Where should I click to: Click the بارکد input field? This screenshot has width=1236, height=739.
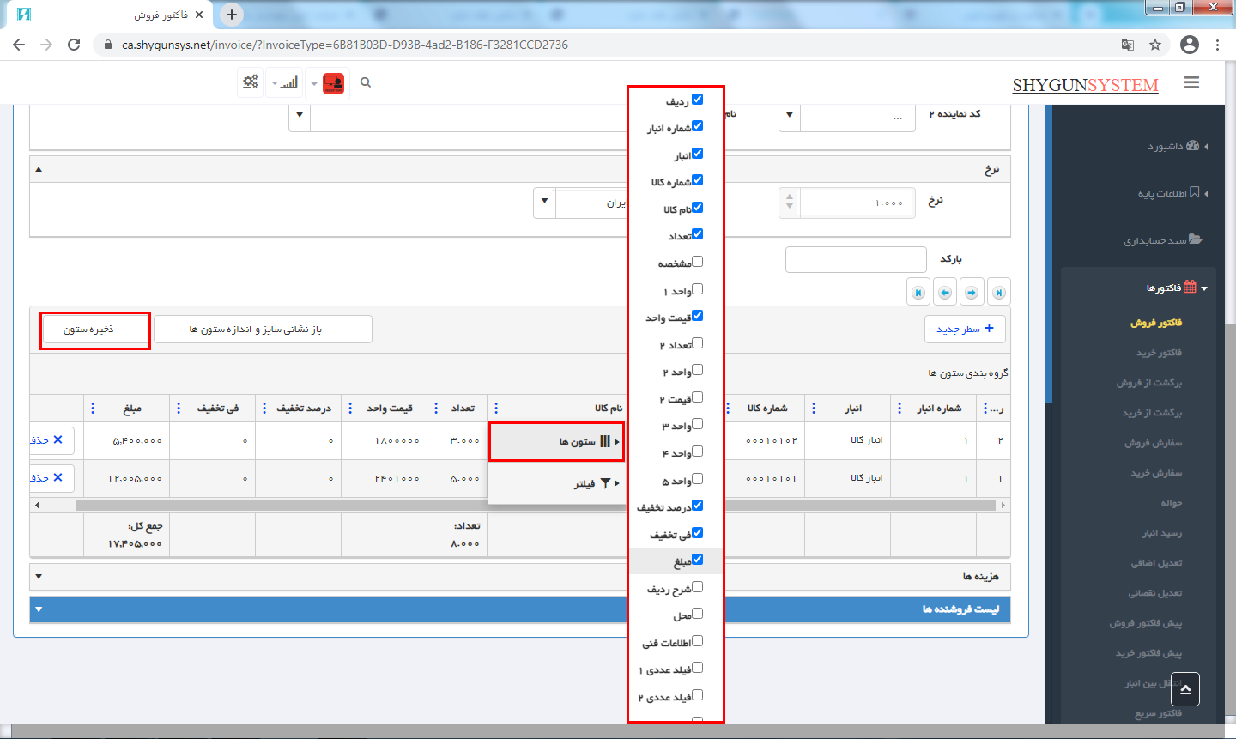[856, 260]
